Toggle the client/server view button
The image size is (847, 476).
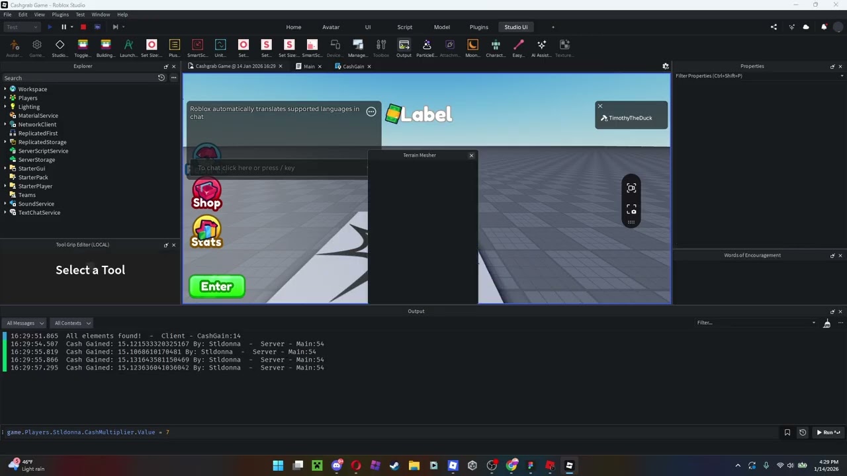pyautogui.click(x=97, y=27)
